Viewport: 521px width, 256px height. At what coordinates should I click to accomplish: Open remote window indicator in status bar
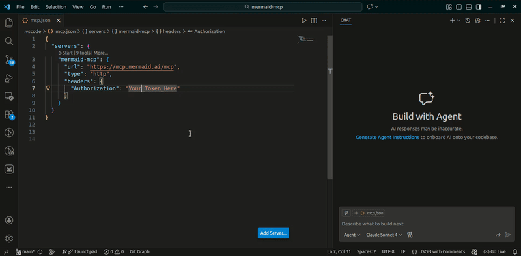(x=6, y=251)
